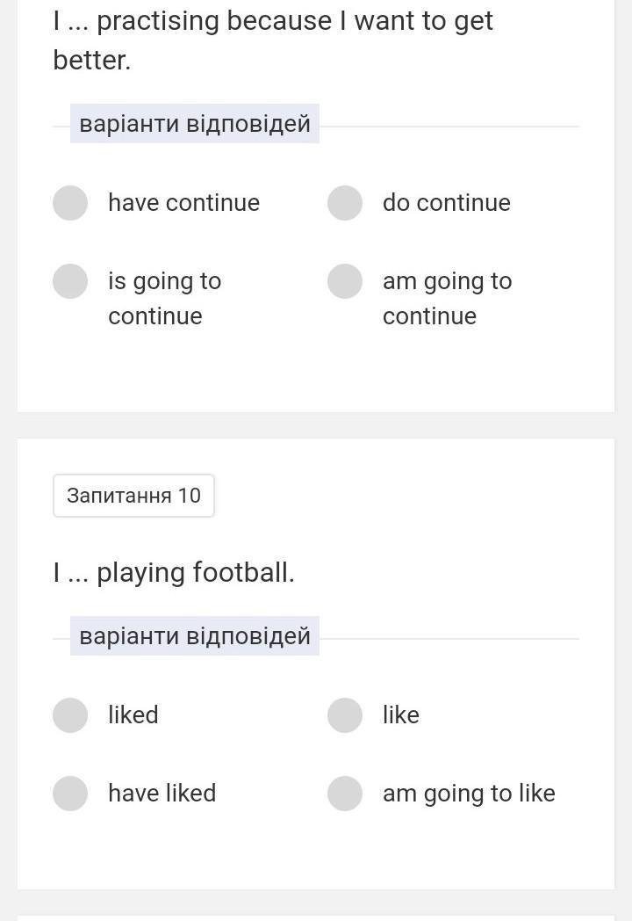This screenshot has width=632, height=921.
Task: Click the "варіанти відповідей" label under question 10
Action: tap(195, 636)
